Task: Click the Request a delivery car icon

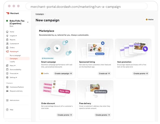Action: [x=7, y=91]
